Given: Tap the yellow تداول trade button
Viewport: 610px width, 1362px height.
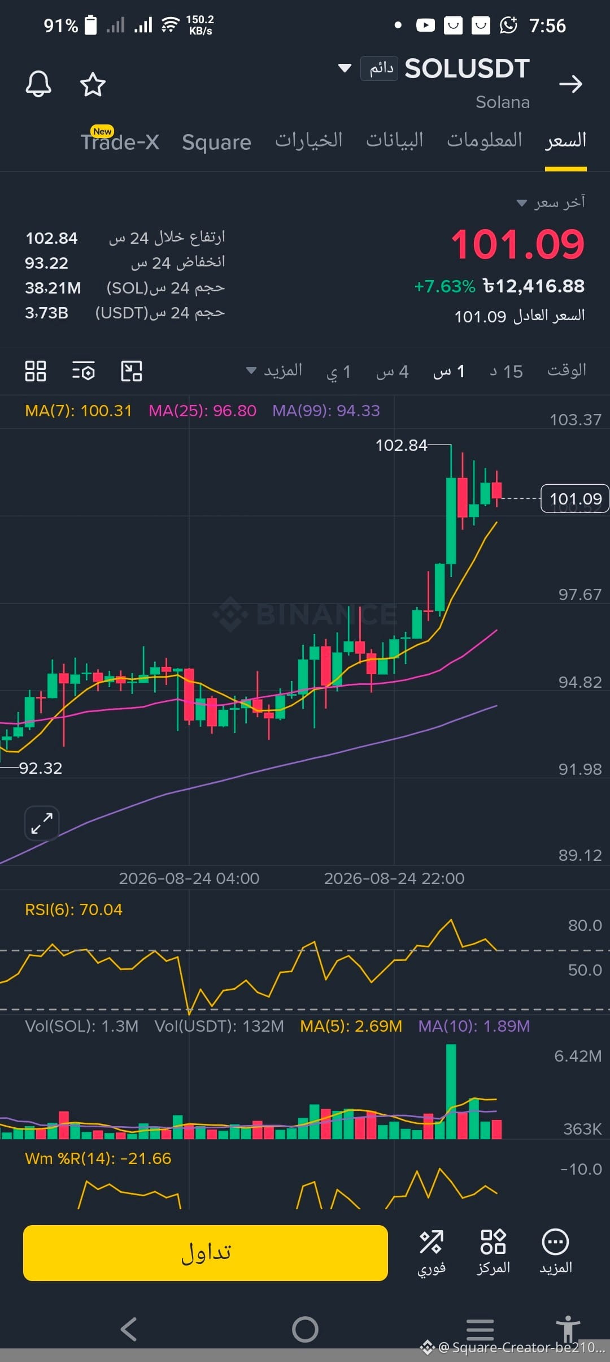Looking at the screenshot, I should [x=206, y=1253].
